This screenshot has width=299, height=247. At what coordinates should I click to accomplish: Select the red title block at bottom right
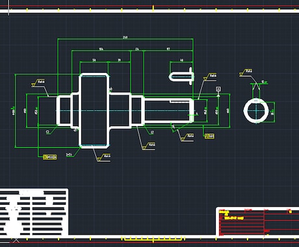coord(257,222)
